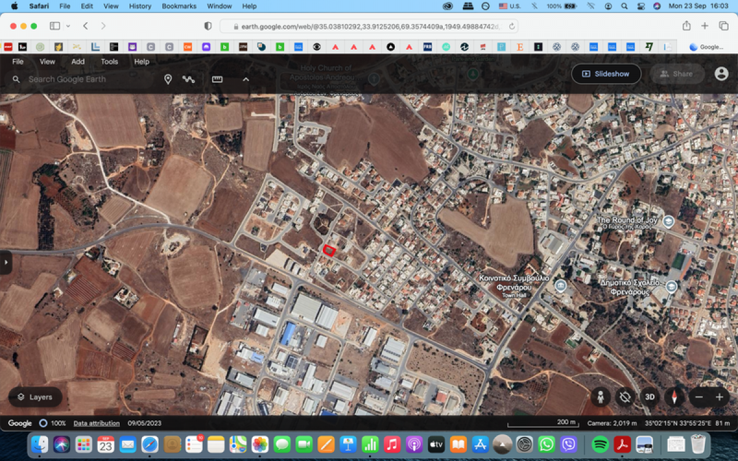Open the Tools menu in Google Earth
Viewport: 738px width, 461px height.
pos(109,61)
